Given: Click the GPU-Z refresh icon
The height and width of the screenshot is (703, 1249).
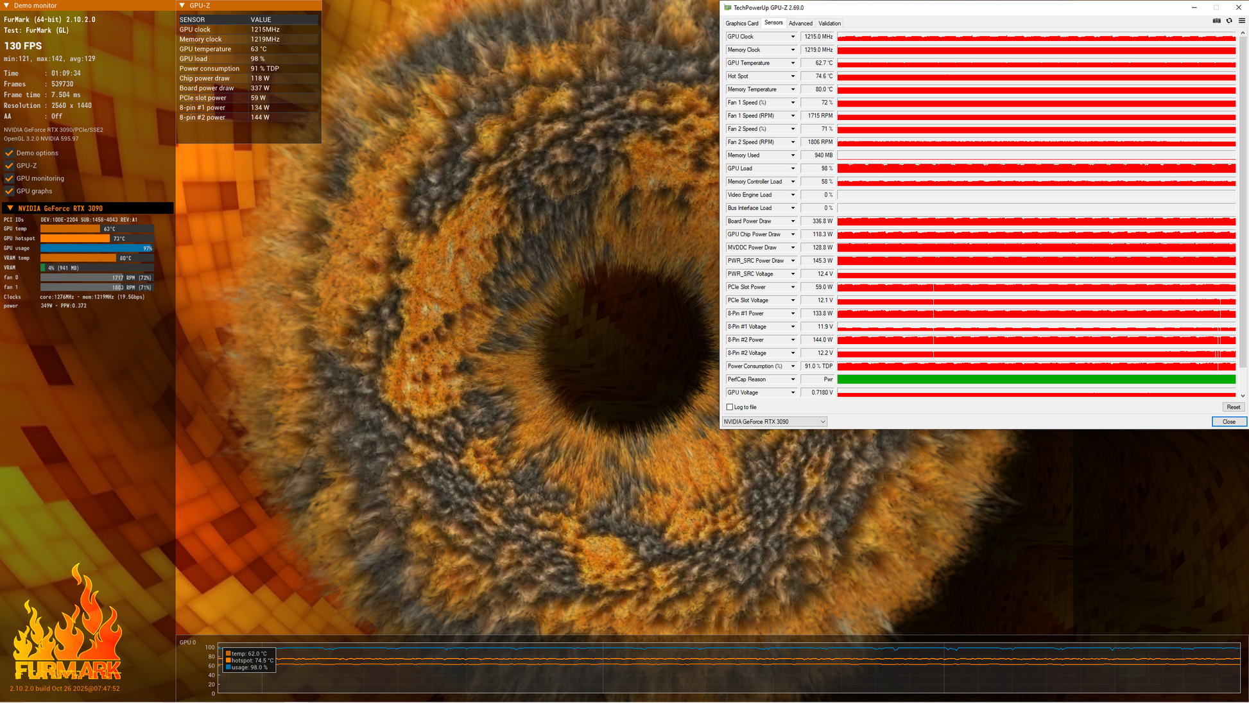Looking at the screenshot, I should (1229, 21).
